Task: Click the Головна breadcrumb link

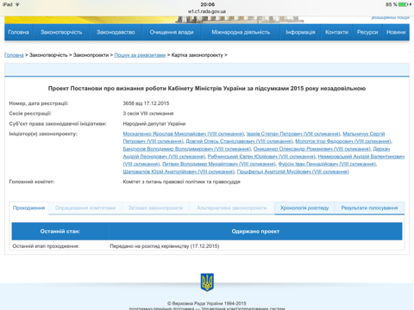Action: click(x=14, y=55)
